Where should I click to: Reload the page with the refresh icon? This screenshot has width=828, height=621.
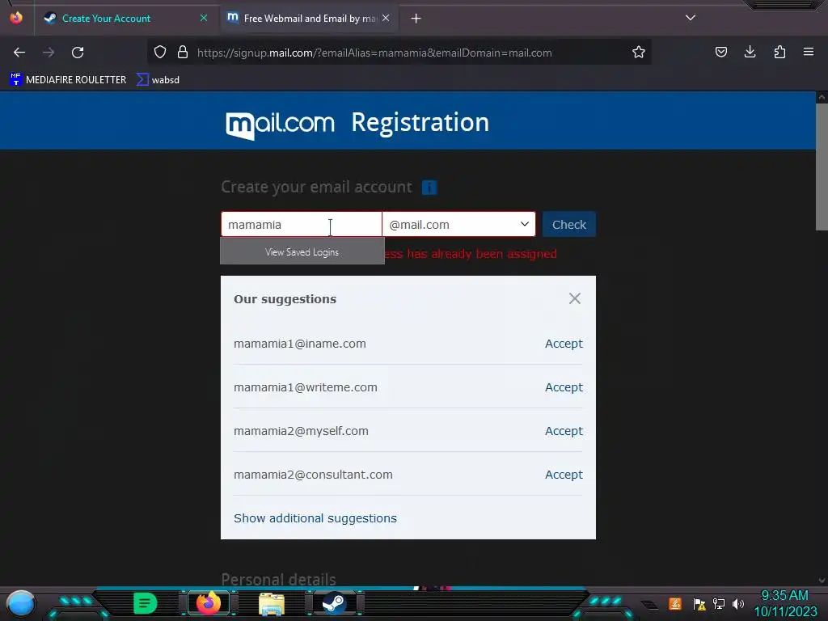(78, 53)
